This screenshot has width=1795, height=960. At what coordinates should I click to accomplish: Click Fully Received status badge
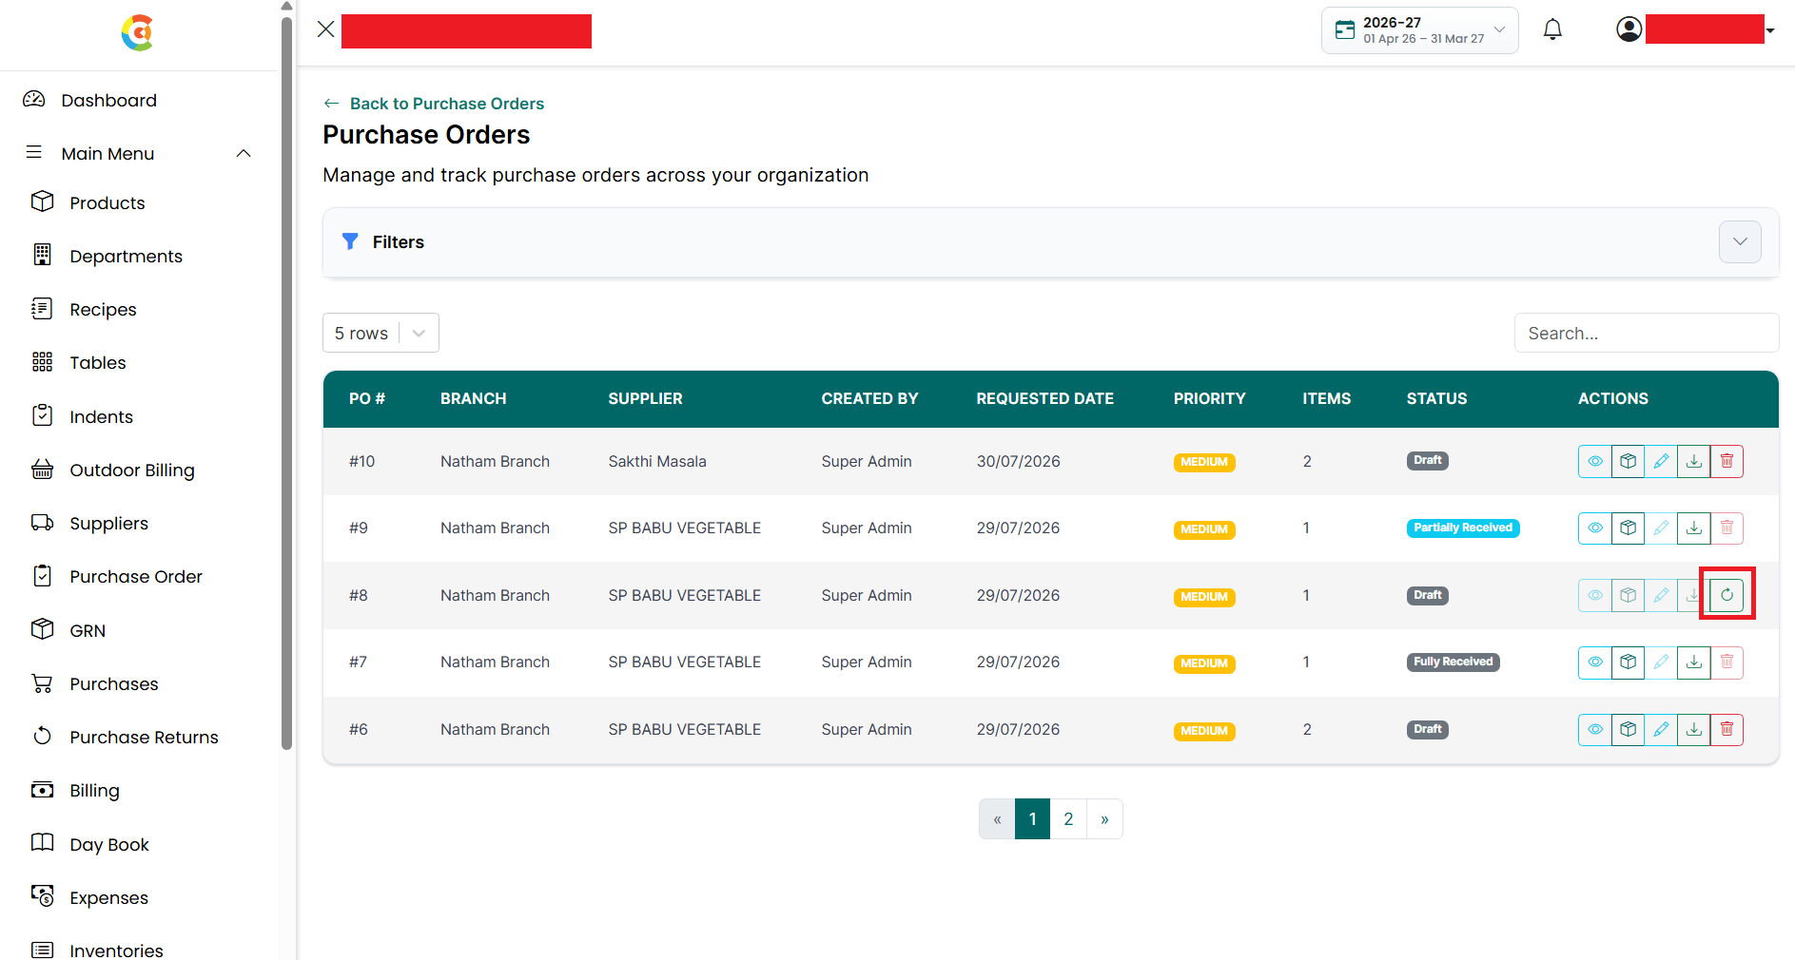(1453, 662)
